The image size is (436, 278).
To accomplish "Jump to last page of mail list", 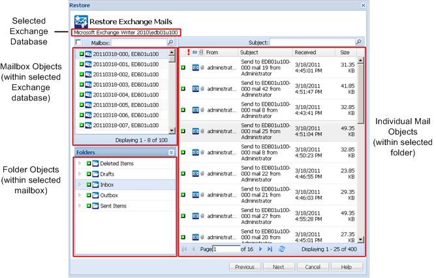I will 270,249.
